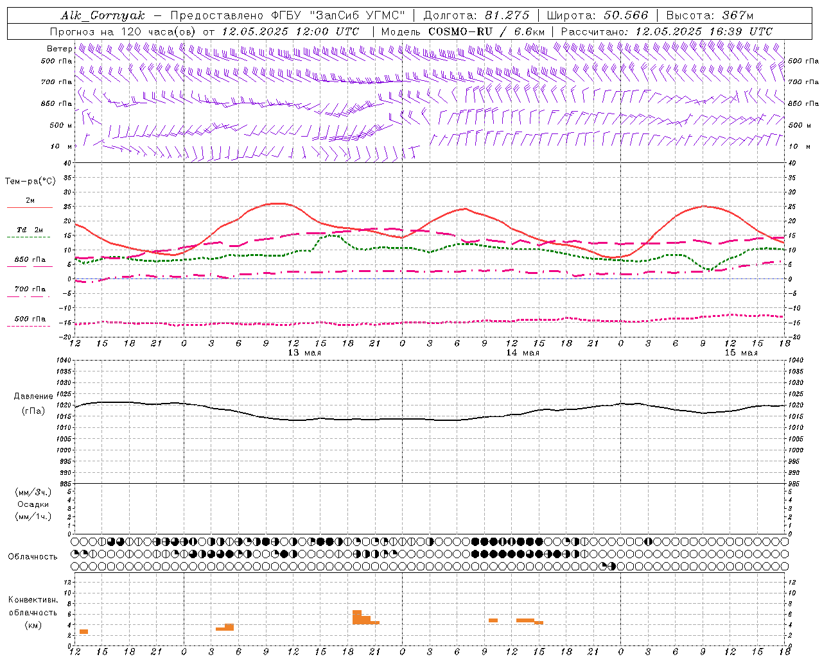Select the Модель COSMO-RU / 6.6км text
This screenshot has height=657, width=822.
pyautogui.click(x=463, y=31)
